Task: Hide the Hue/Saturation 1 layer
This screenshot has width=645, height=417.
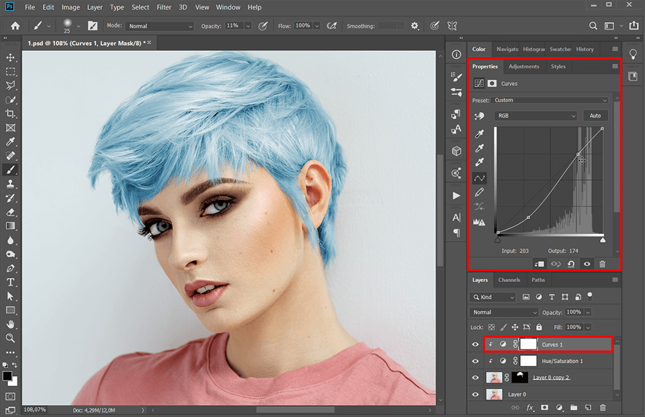Action: [475, 361]
